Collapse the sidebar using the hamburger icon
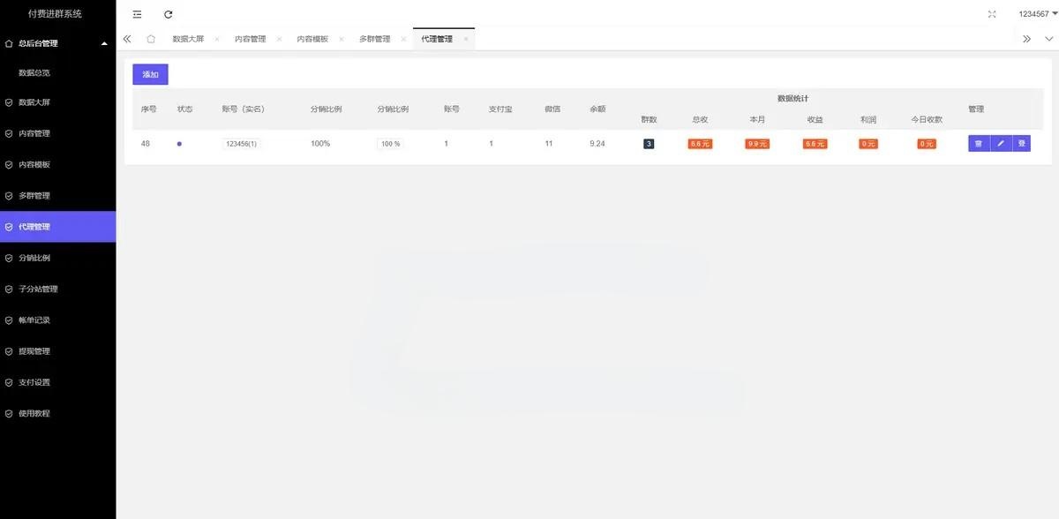 136,14
